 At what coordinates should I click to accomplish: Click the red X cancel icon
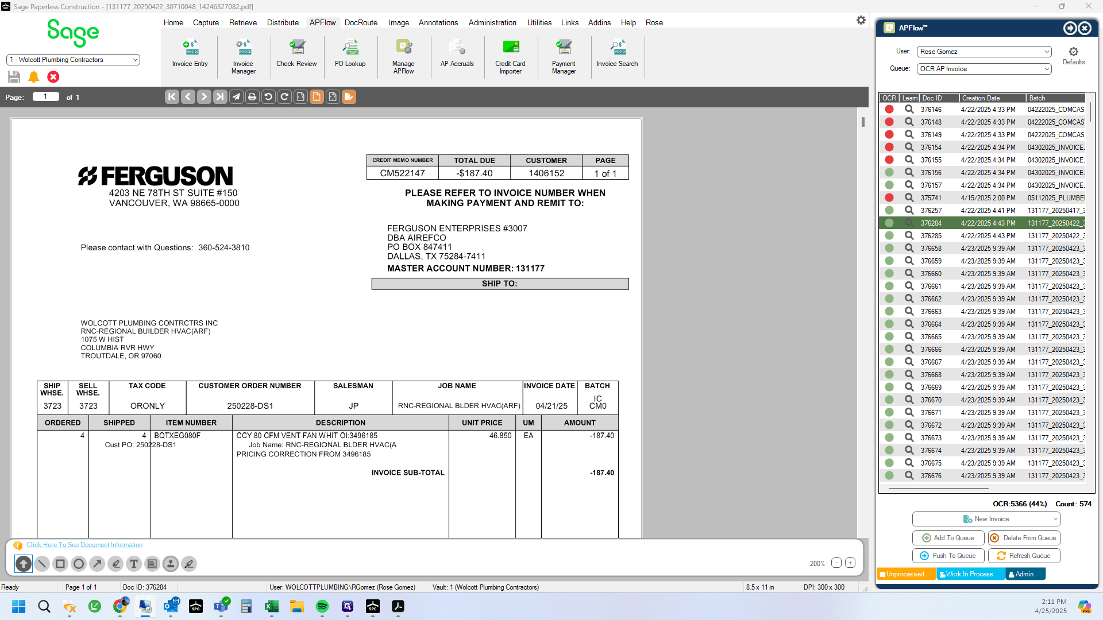[x=53, y=76]
